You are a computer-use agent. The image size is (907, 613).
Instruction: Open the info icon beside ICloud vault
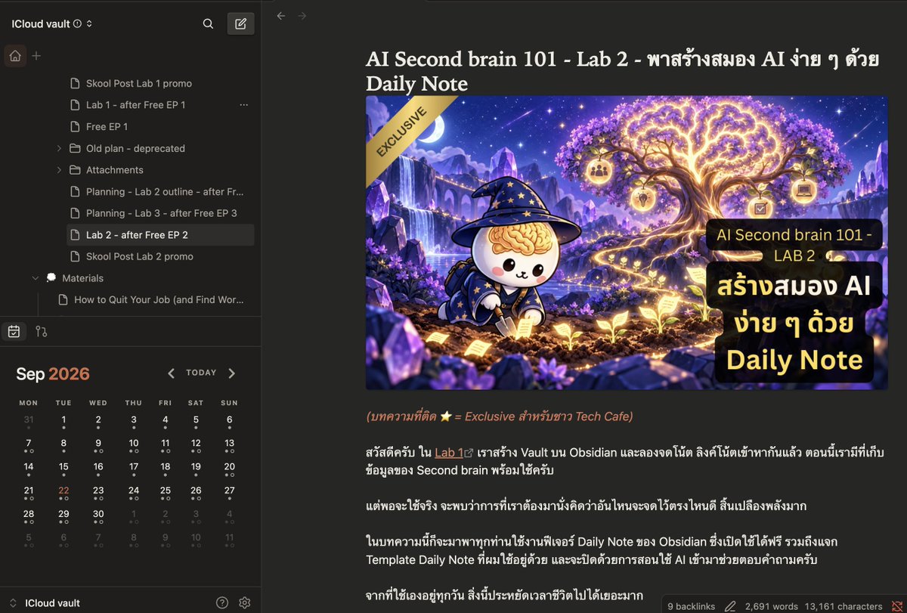pyautogui.click(x=77, y=24)
